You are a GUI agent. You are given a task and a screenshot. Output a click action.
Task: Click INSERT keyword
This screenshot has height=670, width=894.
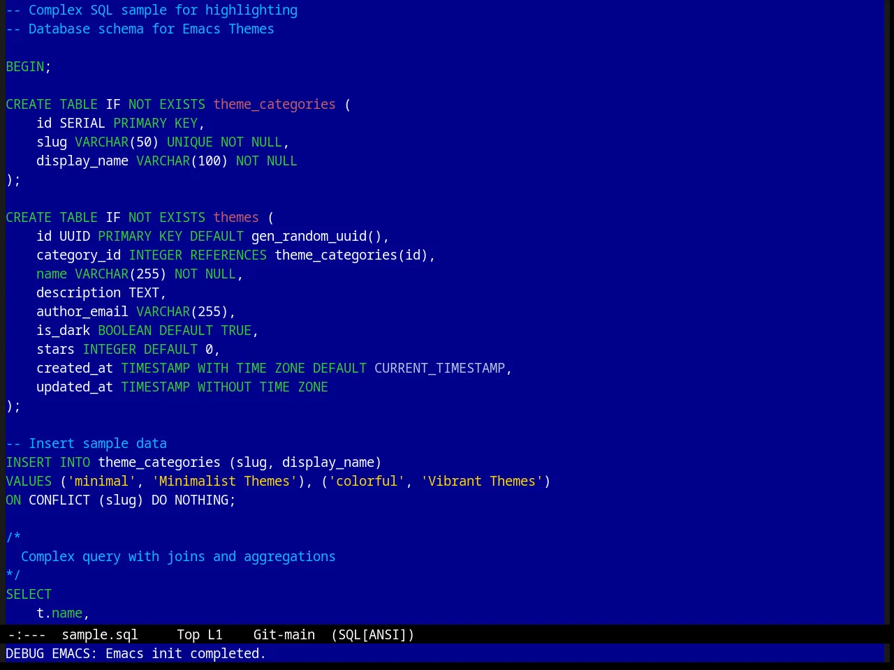click(x=29, y=463)
